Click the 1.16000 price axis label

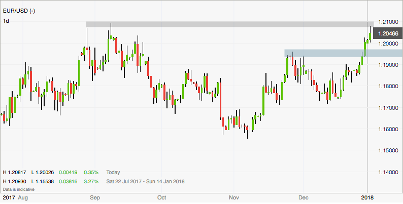(388, 129)
